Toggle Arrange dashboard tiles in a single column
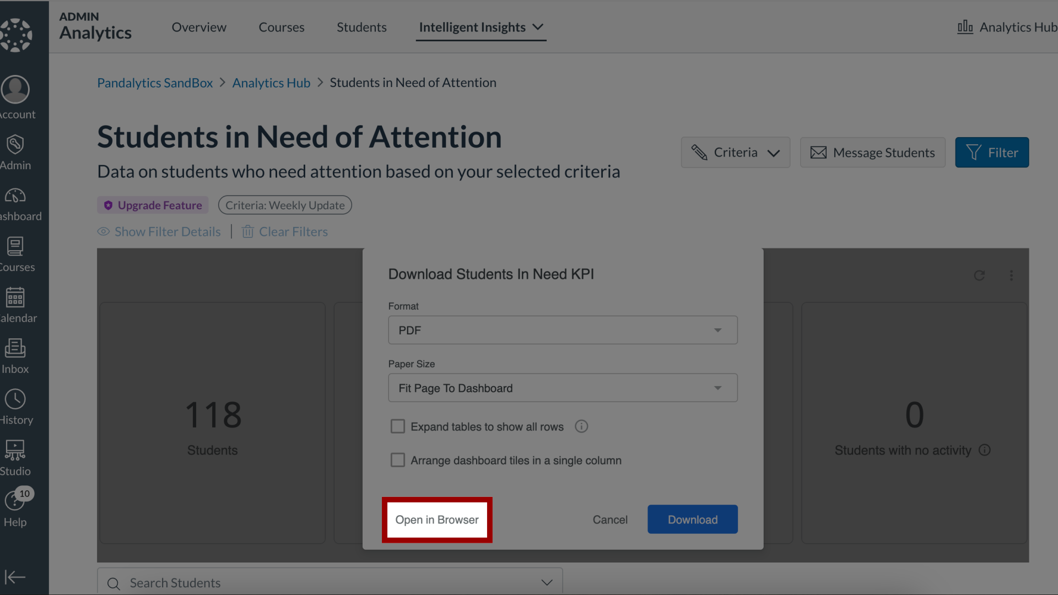The width and height of the screenshot is (1058, 595). 398,460
